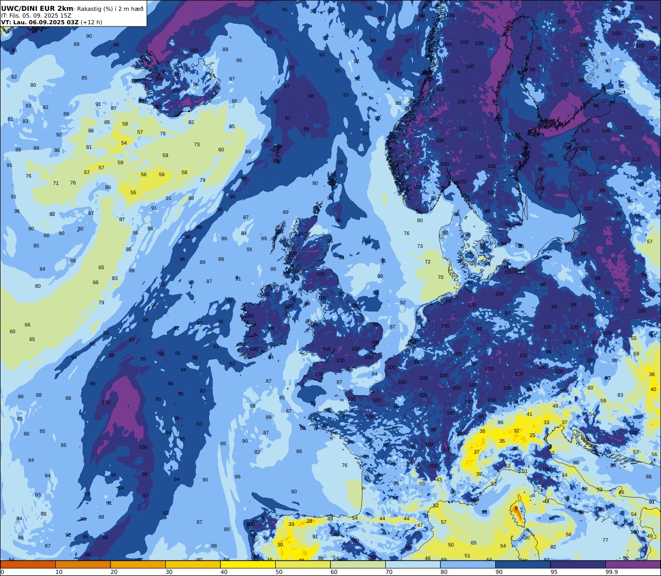Click the '30' tick label on legend bar
Image resolution: width=661 pixels, height=576 pixels.
[x=169, y=572]
